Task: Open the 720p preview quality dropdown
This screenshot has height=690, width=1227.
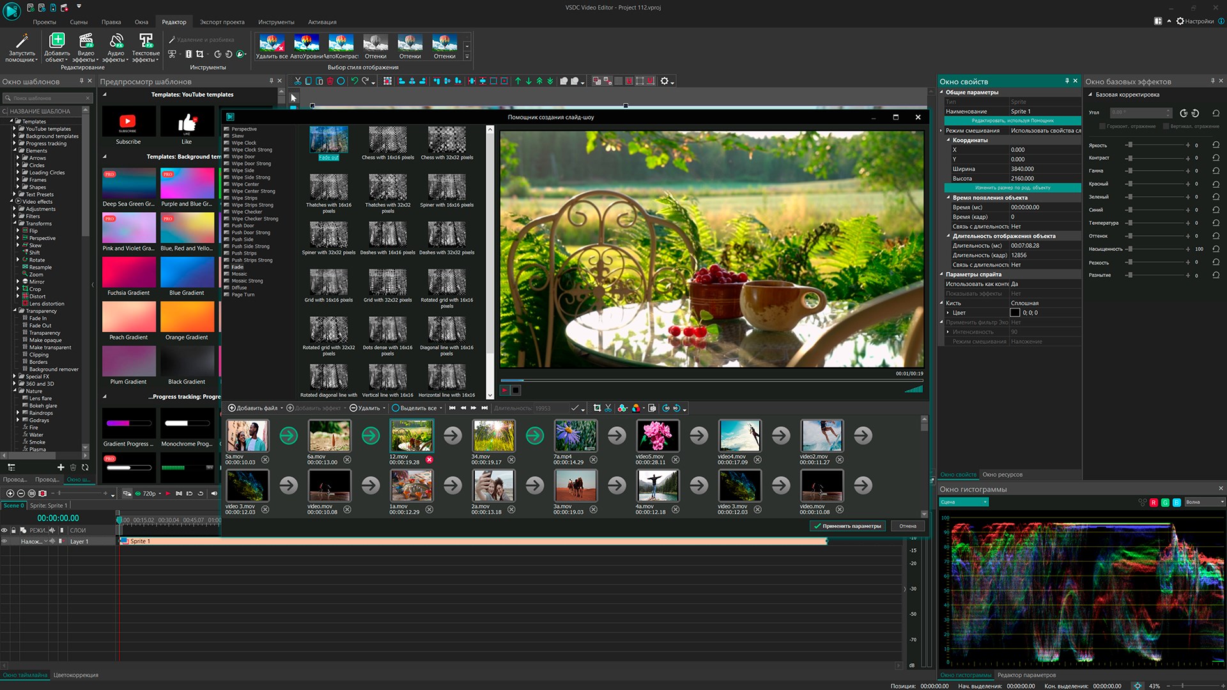Action: [x=159, y=493]
